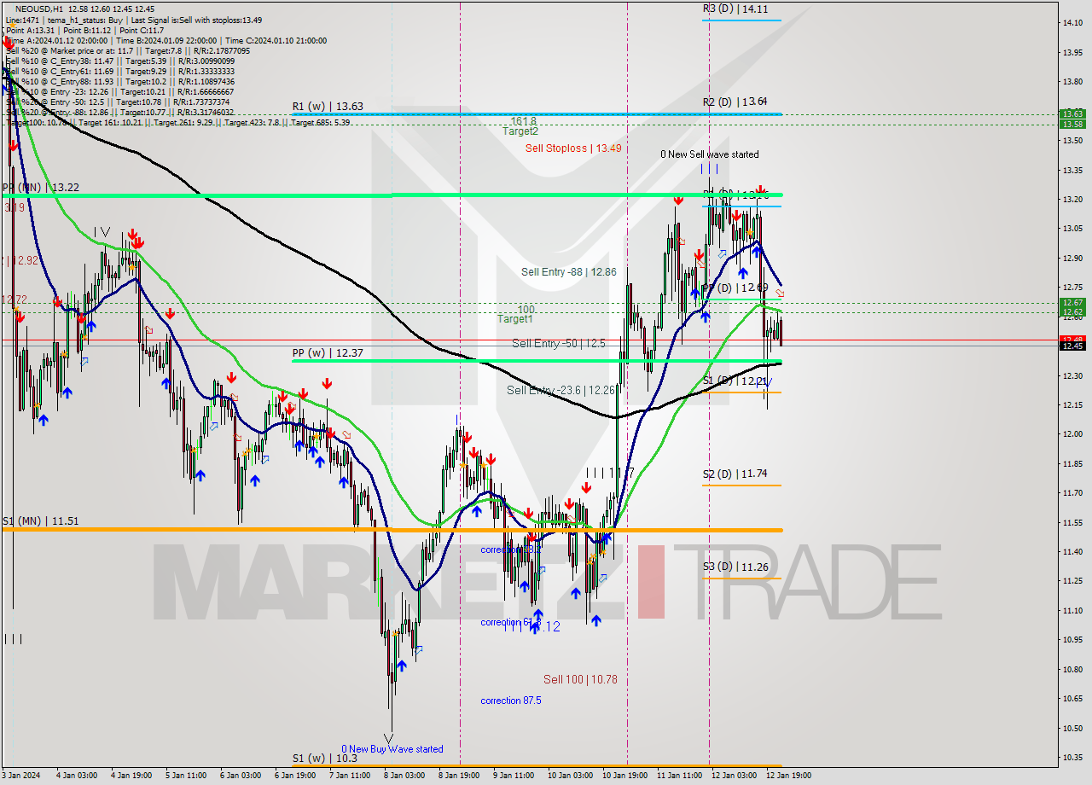This screenshot has height=785, width=1092.
Task: Click the '8 Jan 03:00' time label
Action: point(404,776)
